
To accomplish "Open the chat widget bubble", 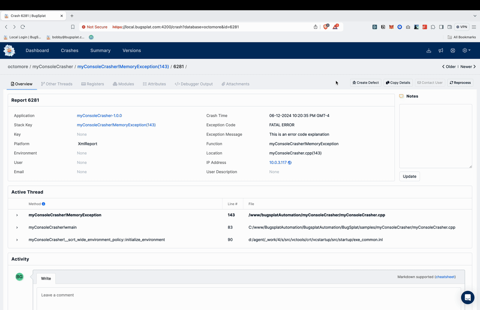I will tap(467, 297).
